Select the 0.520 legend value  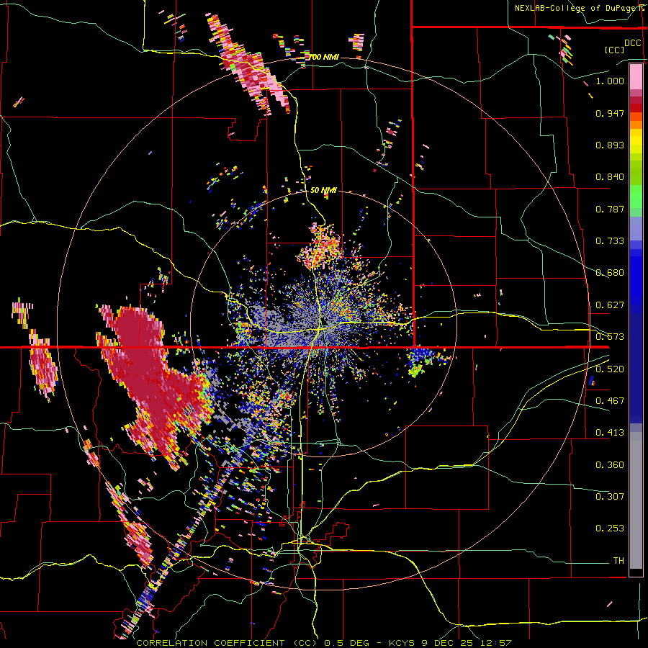coord(610,369)
